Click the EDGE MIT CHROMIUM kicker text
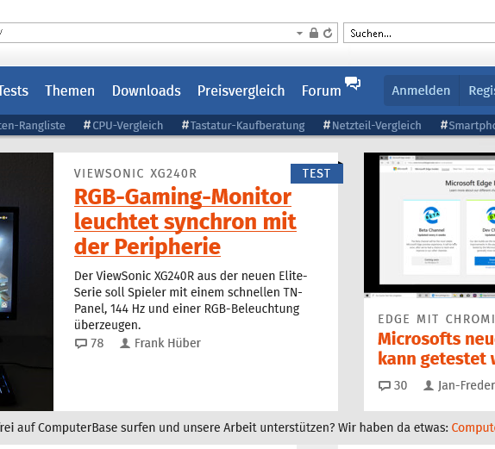 pyautogui.click(x=436, y=319)
